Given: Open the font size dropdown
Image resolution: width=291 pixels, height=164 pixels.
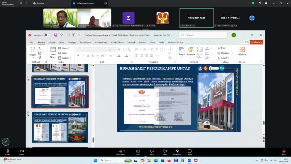Looking at the screenshot, I should click(115, 50).
